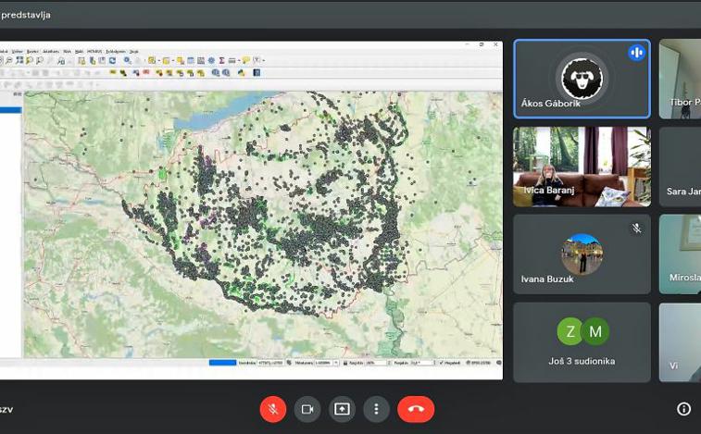Toggle the Megjelenít render checkbox in status bar
701x434 pixels.
(x=442, y=363)
